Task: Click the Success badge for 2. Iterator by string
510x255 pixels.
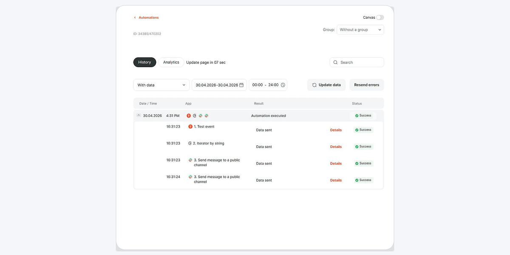Action: pyautogui.click(x=363, y=146)
